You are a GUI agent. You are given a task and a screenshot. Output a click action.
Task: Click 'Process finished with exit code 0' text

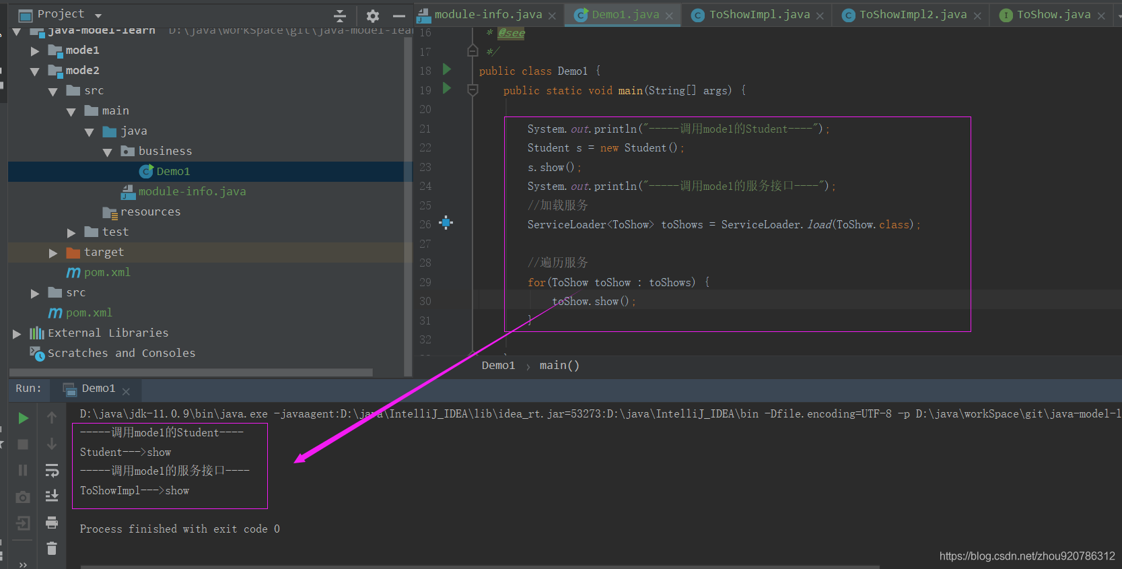180,529
